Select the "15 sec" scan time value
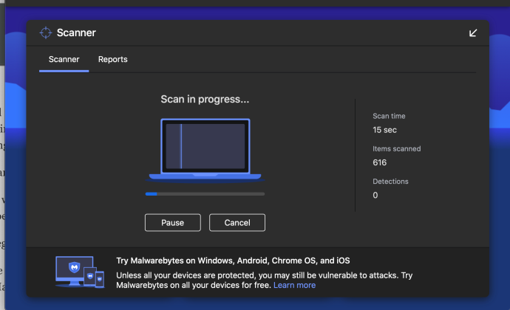The height and width of the screenshot is (310, 510). pos(385,130)
